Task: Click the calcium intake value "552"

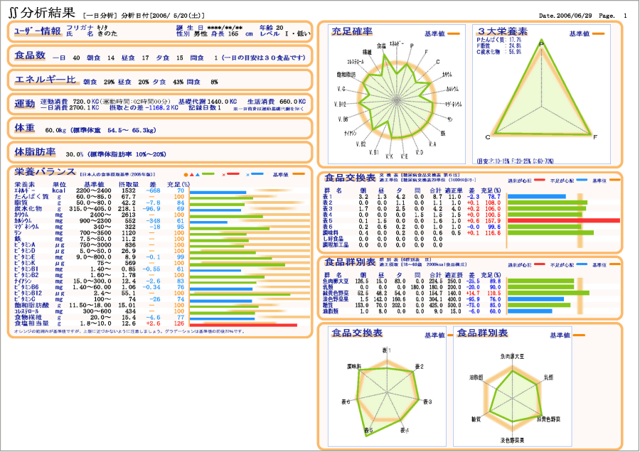Action: pos(130,221)
